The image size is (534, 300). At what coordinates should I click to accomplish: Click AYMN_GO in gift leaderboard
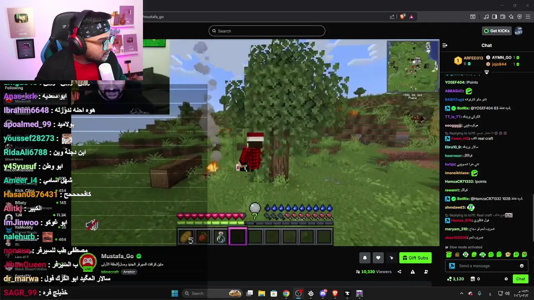(501, 57)
